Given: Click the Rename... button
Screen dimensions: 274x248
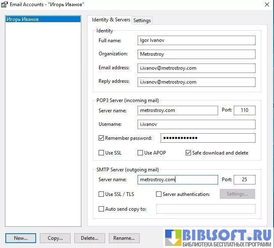Looking at the screenshot, I should point(124,238).
